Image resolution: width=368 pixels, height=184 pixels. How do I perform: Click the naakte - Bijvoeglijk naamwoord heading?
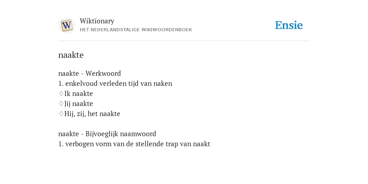point(107,134)
